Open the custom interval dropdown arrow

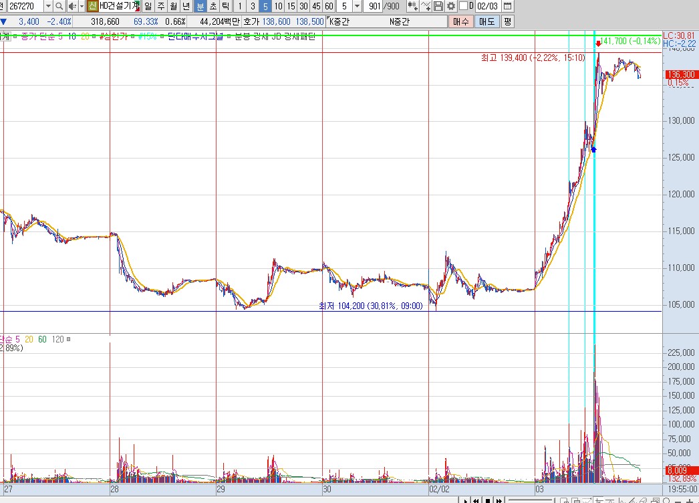(357, 6)
